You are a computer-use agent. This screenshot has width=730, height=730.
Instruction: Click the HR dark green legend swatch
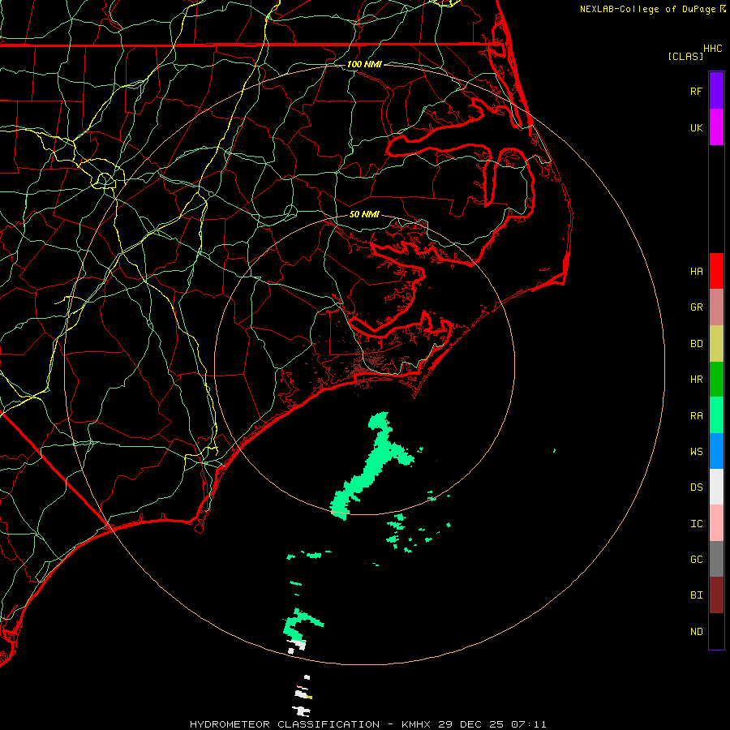coord(716,380)
